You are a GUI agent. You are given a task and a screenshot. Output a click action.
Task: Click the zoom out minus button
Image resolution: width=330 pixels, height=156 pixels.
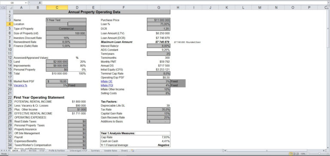308,154
